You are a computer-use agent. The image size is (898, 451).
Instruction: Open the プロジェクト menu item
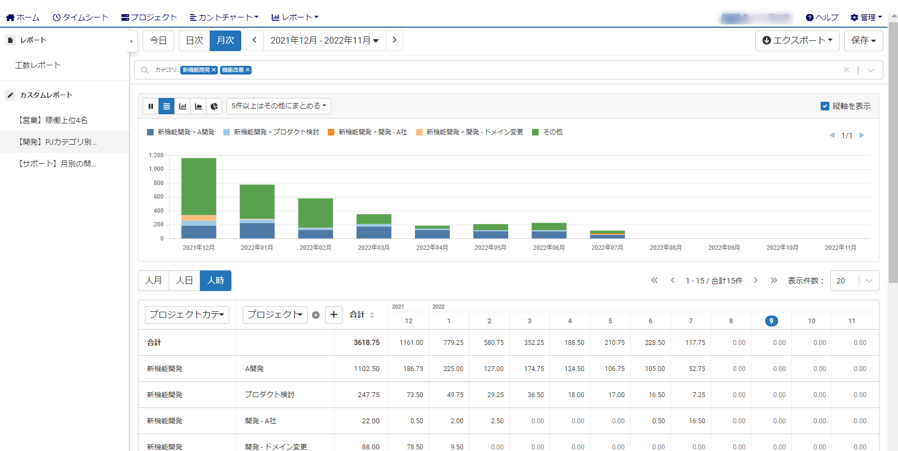149,17
